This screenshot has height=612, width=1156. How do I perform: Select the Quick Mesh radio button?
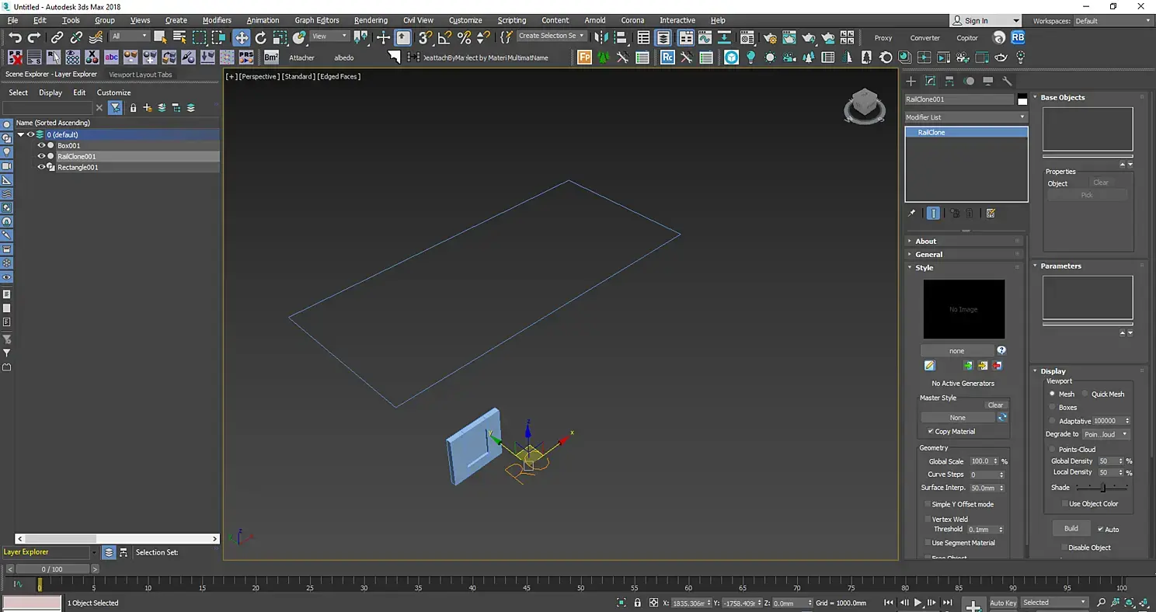(1085, 395)
